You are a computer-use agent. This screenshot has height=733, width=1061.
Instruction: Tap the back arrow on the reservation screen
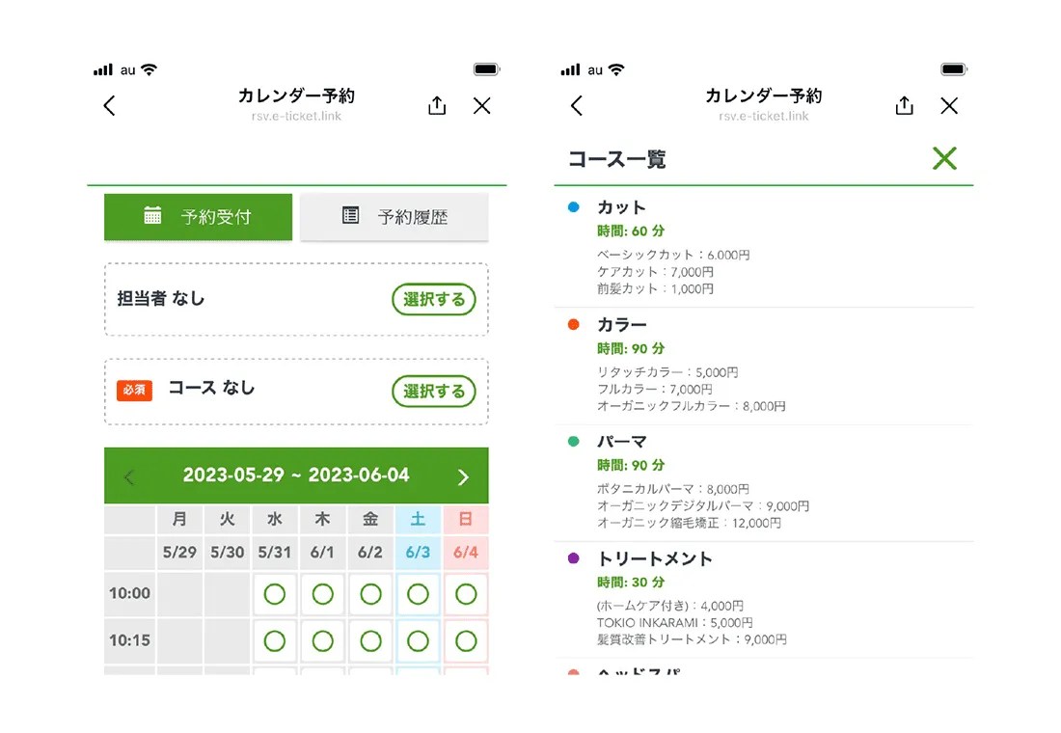(109, 105)
